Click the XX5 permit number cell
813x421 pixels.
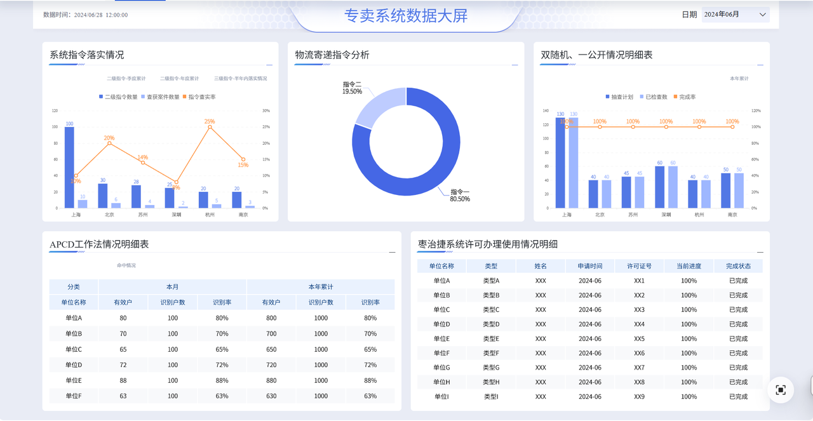640,339
